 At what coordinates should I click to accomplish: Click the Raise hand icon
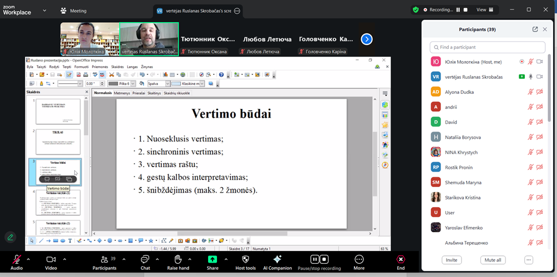point(178,260)
